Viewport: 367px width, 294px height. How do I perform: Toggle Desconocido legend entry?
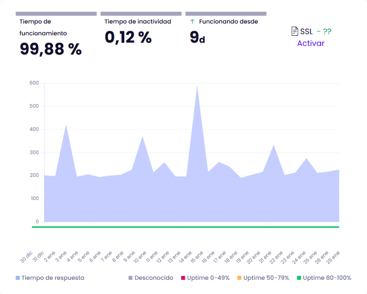click(154, 277)
